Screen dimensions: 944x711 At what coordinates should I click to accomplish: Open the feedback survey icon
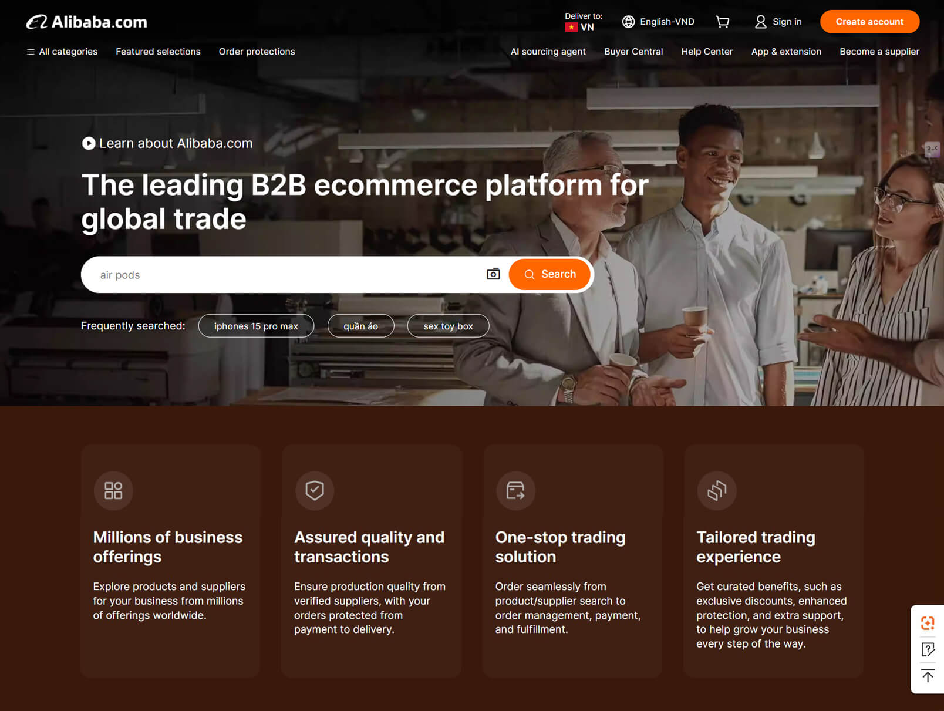pyautogui.click(x=928, y=649)
